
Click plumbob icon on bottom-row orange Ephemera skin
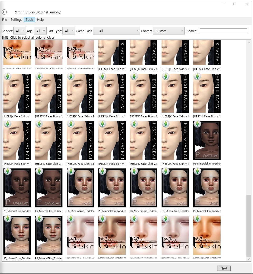pyautogui.click(x=197, y=219)
